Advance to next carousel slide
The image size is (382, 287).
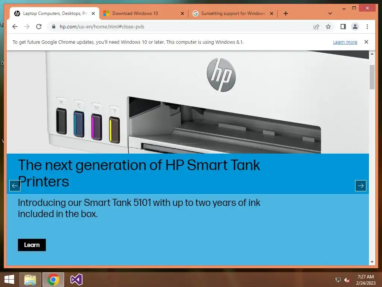coord(361,186)
